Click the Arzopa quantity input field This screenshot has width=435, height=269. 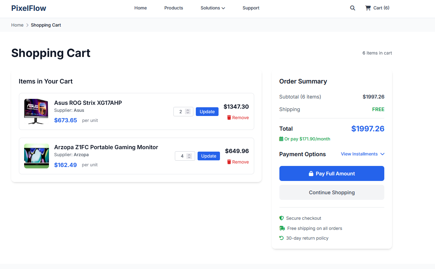point(185,156)
